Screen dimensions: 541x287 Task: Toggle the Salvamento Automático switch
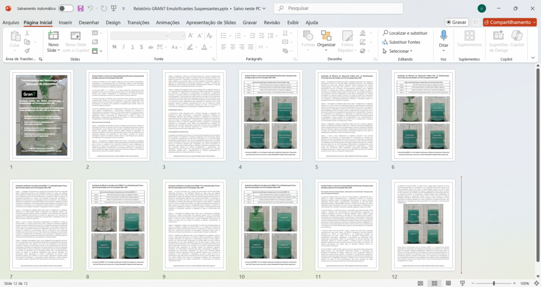[x=66, y=8]
